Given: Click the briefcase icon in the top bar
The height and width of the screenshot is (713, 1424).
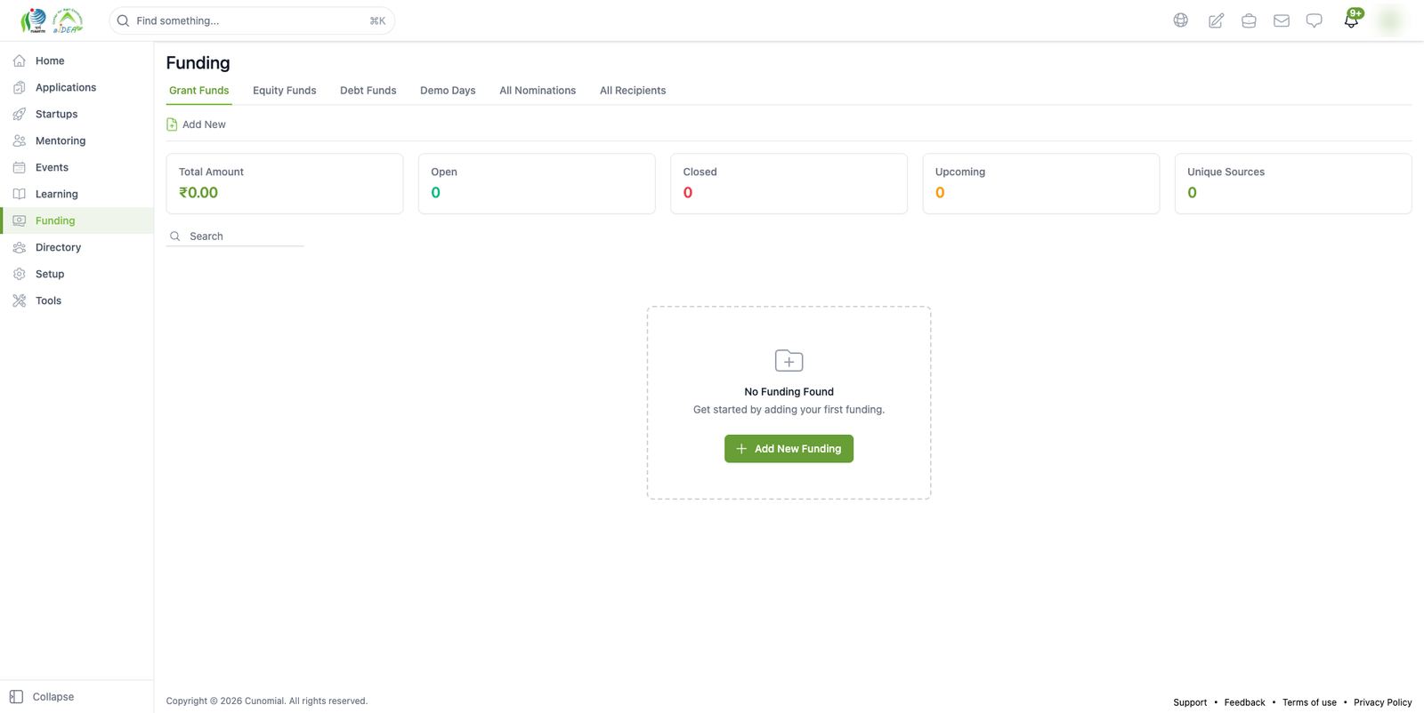Looking at the screenshot, I should (x=1249, y=20).
